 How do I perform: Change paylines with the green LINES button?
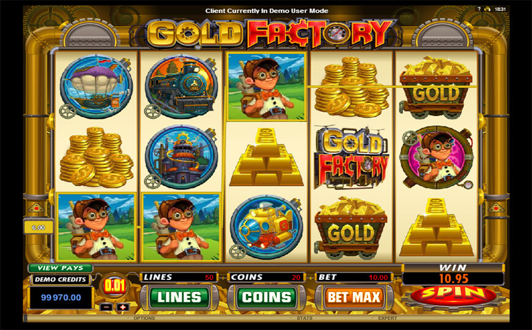click(179, 298)
